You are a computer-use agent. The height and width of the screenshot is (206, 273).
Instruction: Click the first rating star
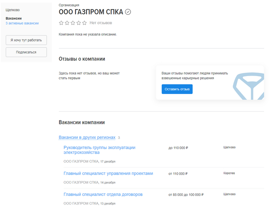(61, 23)
